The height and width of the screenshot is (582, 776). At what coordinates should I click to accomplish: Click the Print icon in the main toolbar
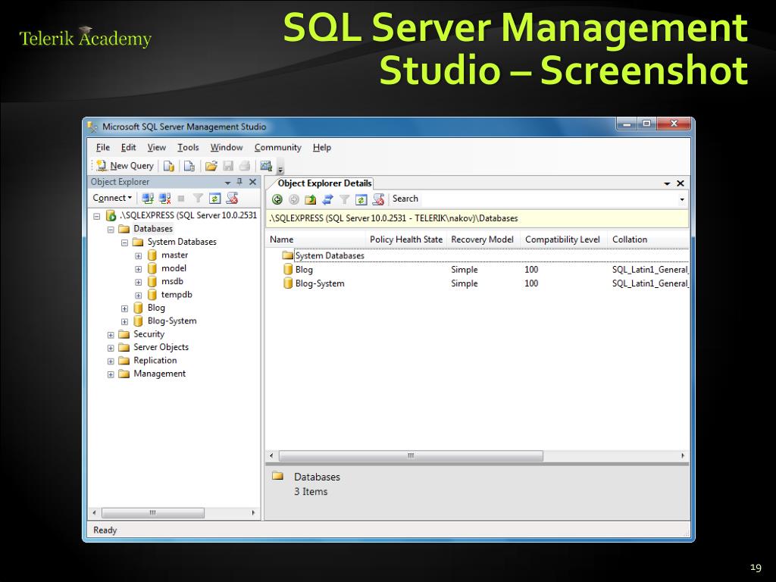pyautogui.click(x=245, y=166)
